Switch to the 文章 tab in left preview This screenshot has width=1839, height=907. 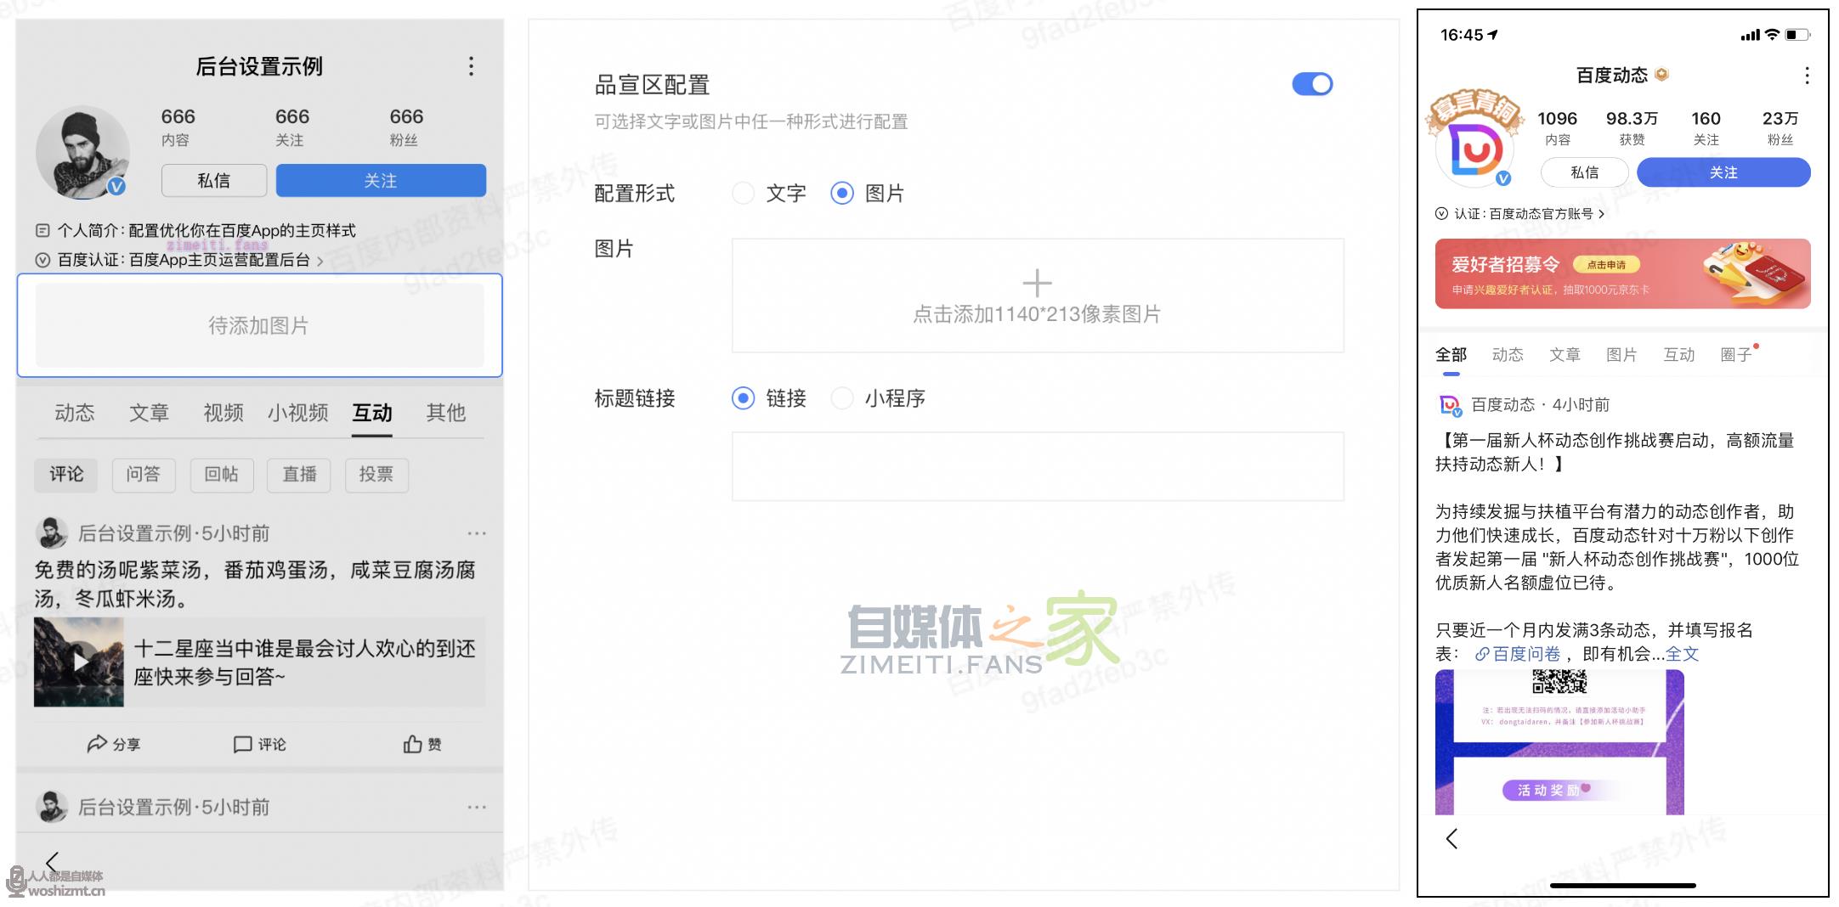coord(149,413)
